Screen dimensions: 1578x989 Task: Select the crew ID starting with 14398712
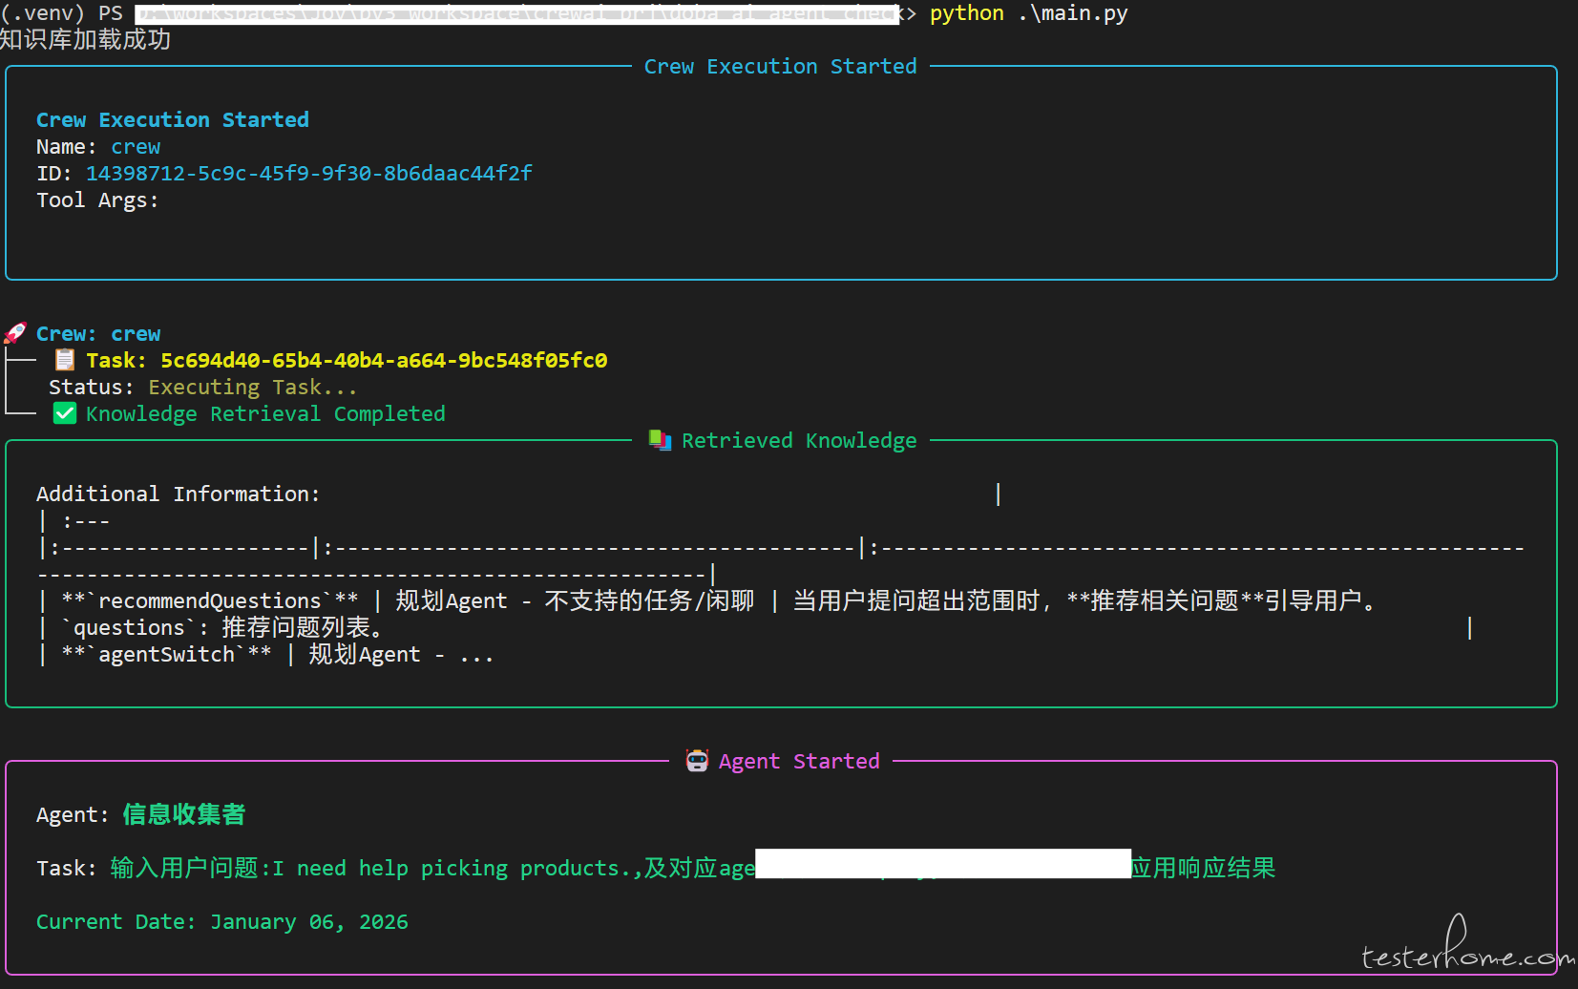coord(308,173)
